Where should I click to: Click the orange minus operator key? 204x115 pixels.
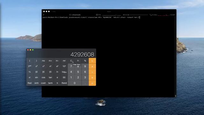click(x=92, y=72)
